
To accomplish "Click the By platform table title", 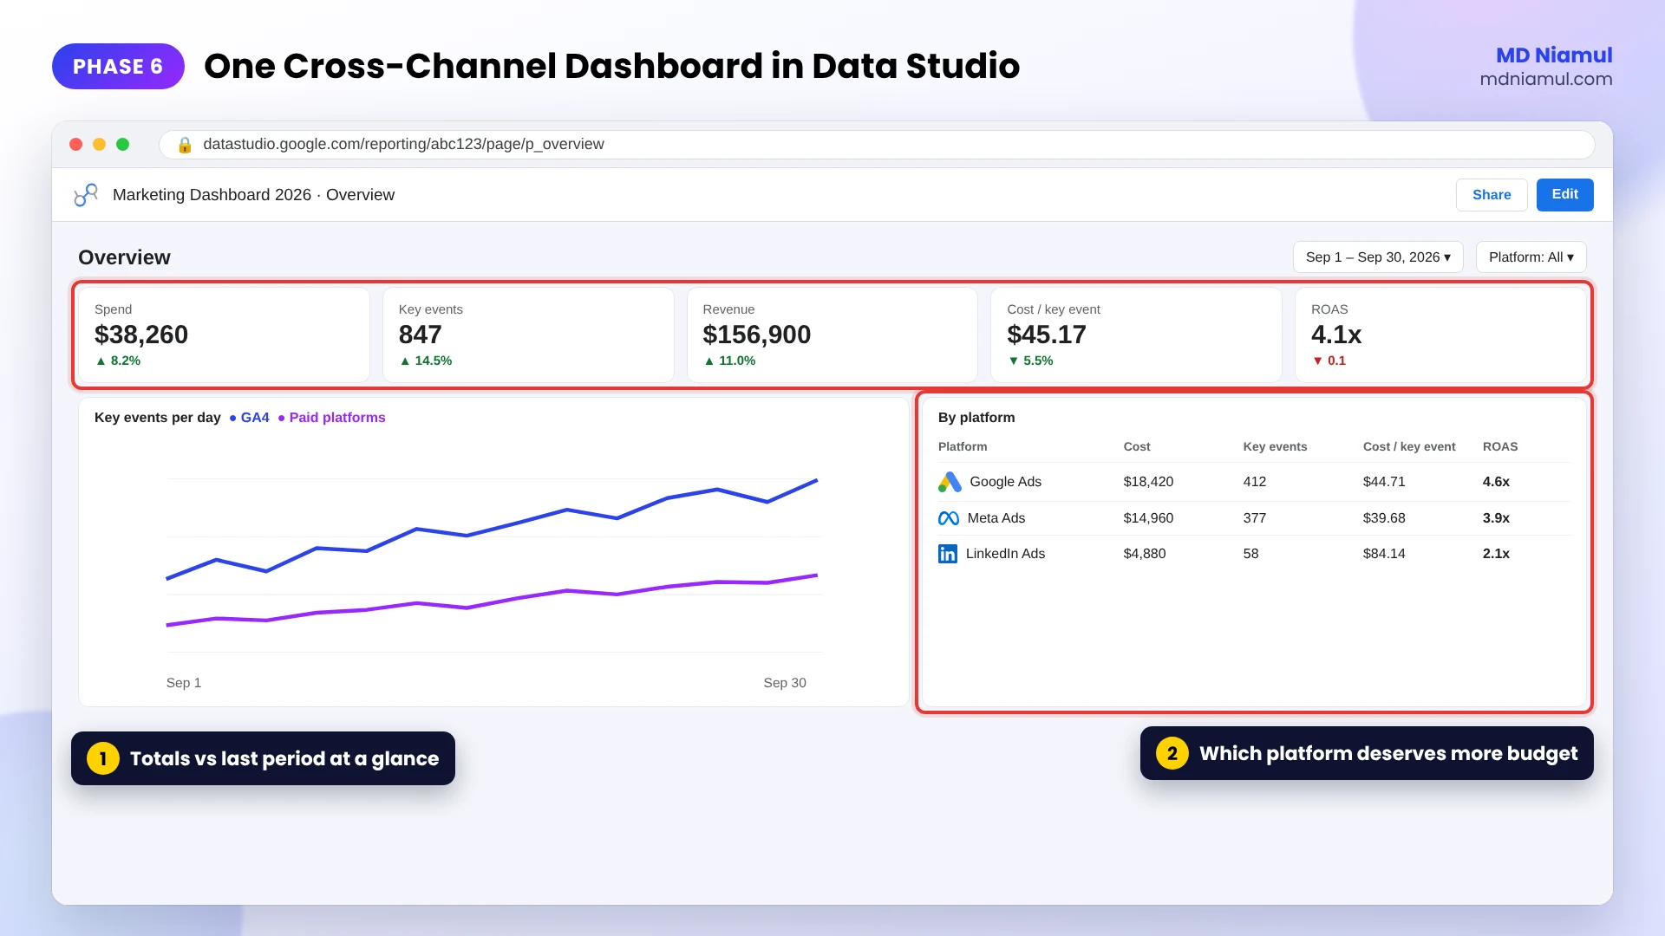I will click(976, 418).
